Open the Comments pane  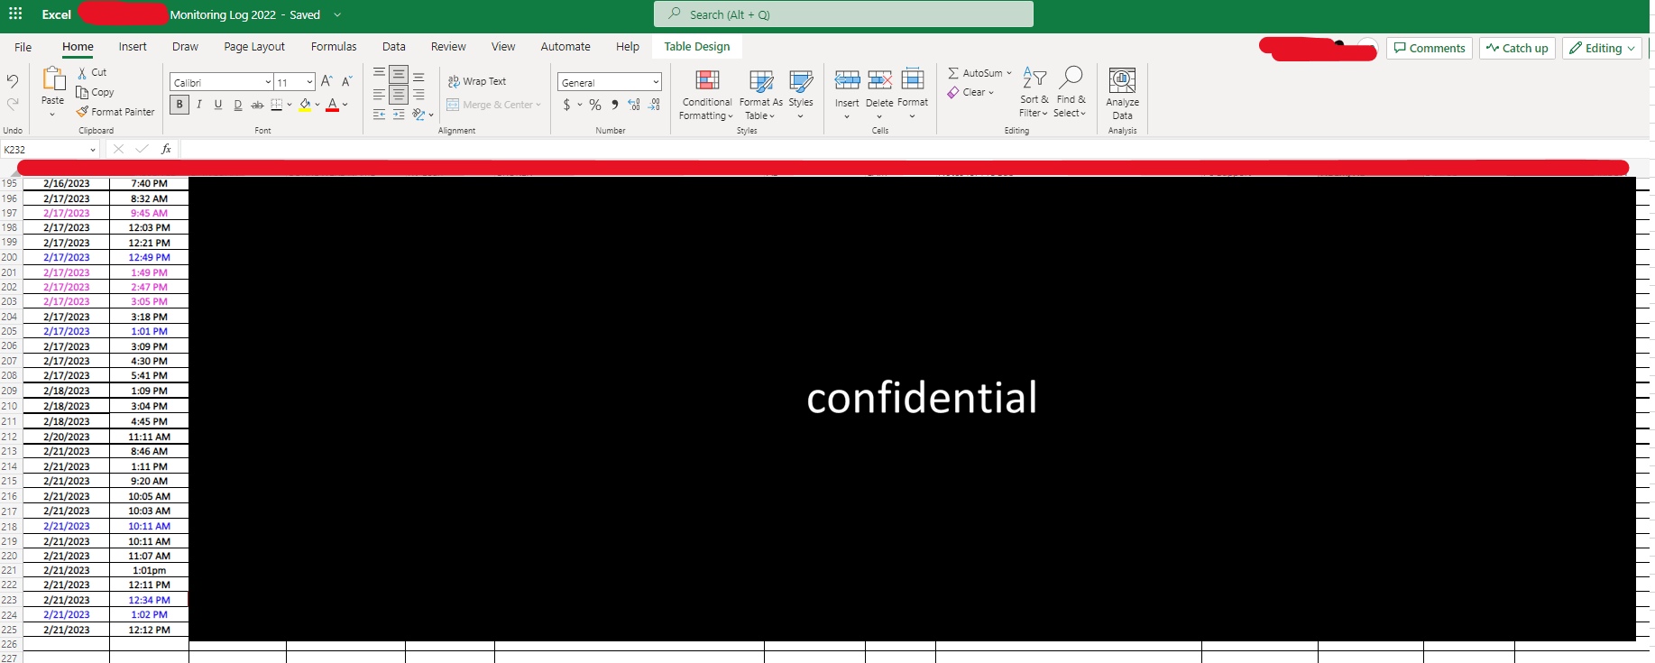point(1430,48)
